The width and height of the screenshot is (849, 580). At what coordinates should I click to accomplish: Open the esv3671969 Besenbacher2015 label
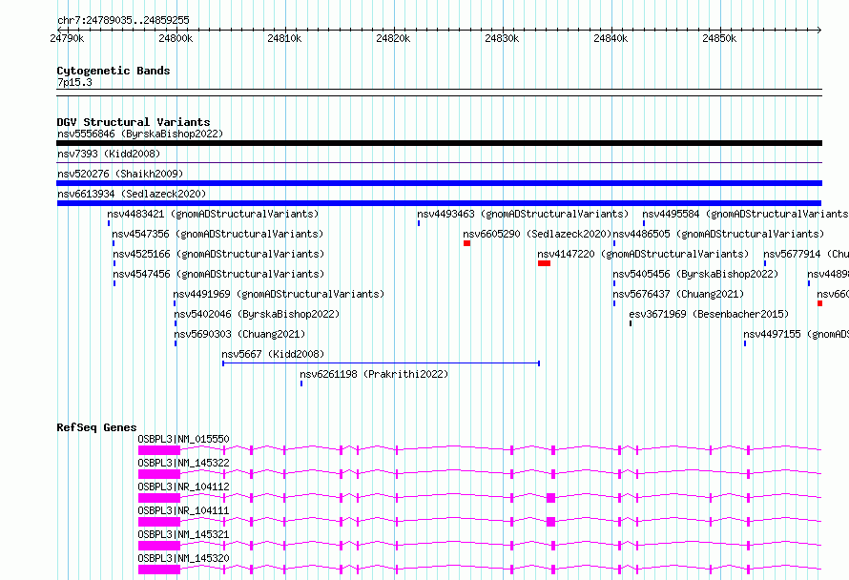[x=709, y=314]
